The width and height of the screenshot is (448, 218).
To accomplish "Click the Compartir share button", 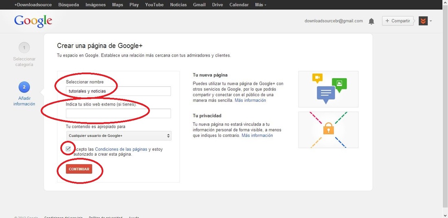I will coord(398,21).
